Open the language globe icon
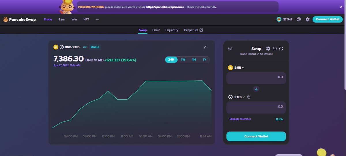The width and height of the screenshot is (346, 156). point(299,19)
